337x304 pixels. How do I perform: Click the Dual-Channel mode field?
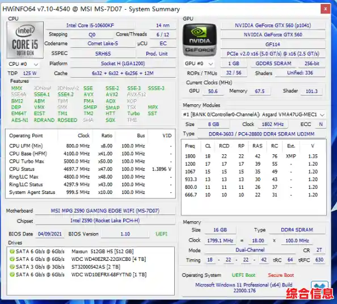coord(250,250)
